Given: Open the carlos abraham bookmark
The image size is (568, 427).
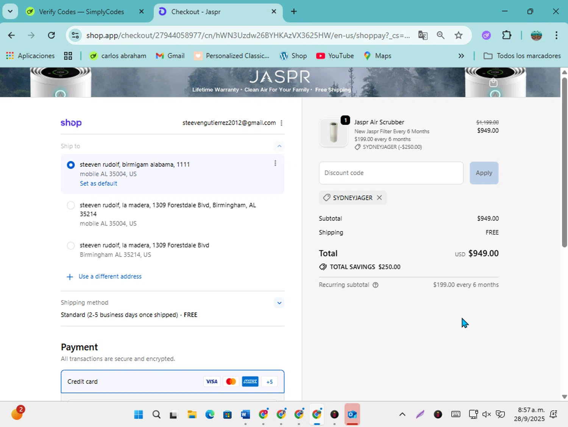Looking at the screenshot, I should [x=118, y=56].
